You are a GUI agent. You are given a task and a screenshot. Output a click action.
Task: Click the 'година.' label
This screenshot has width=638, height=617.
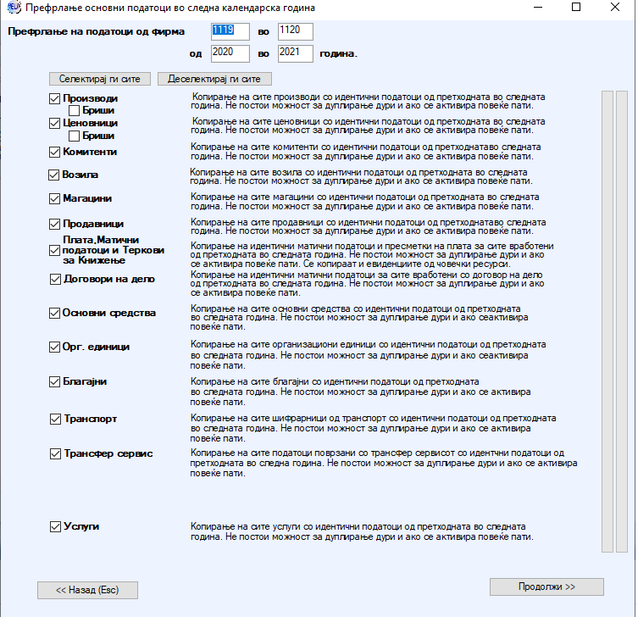pyautogui.click(x=339, y=53)
